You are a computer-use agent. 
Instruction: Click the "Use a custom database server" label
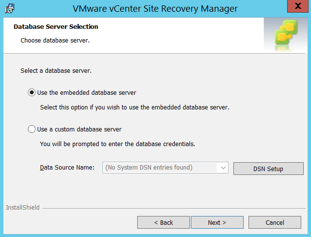click(x=79, y=129)
